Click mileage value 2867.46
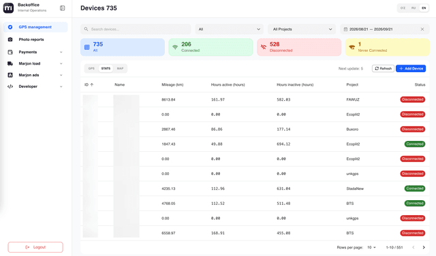 [x=168, y=129]
